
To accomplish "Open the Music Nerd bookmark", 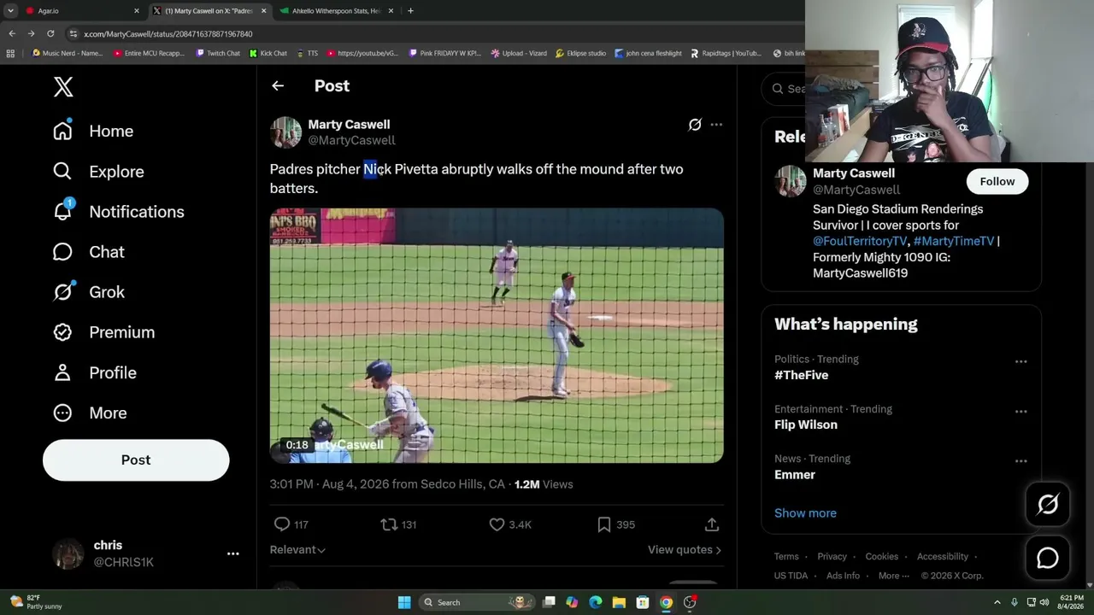I will pyautogui.click(x=67, y=53).
